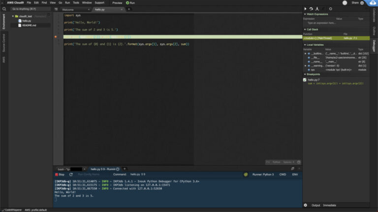Collapse the cloud9_test folder tree
The height and width of the screenshot is (212, 378).
pyautogui.click(x=14, y=16)
